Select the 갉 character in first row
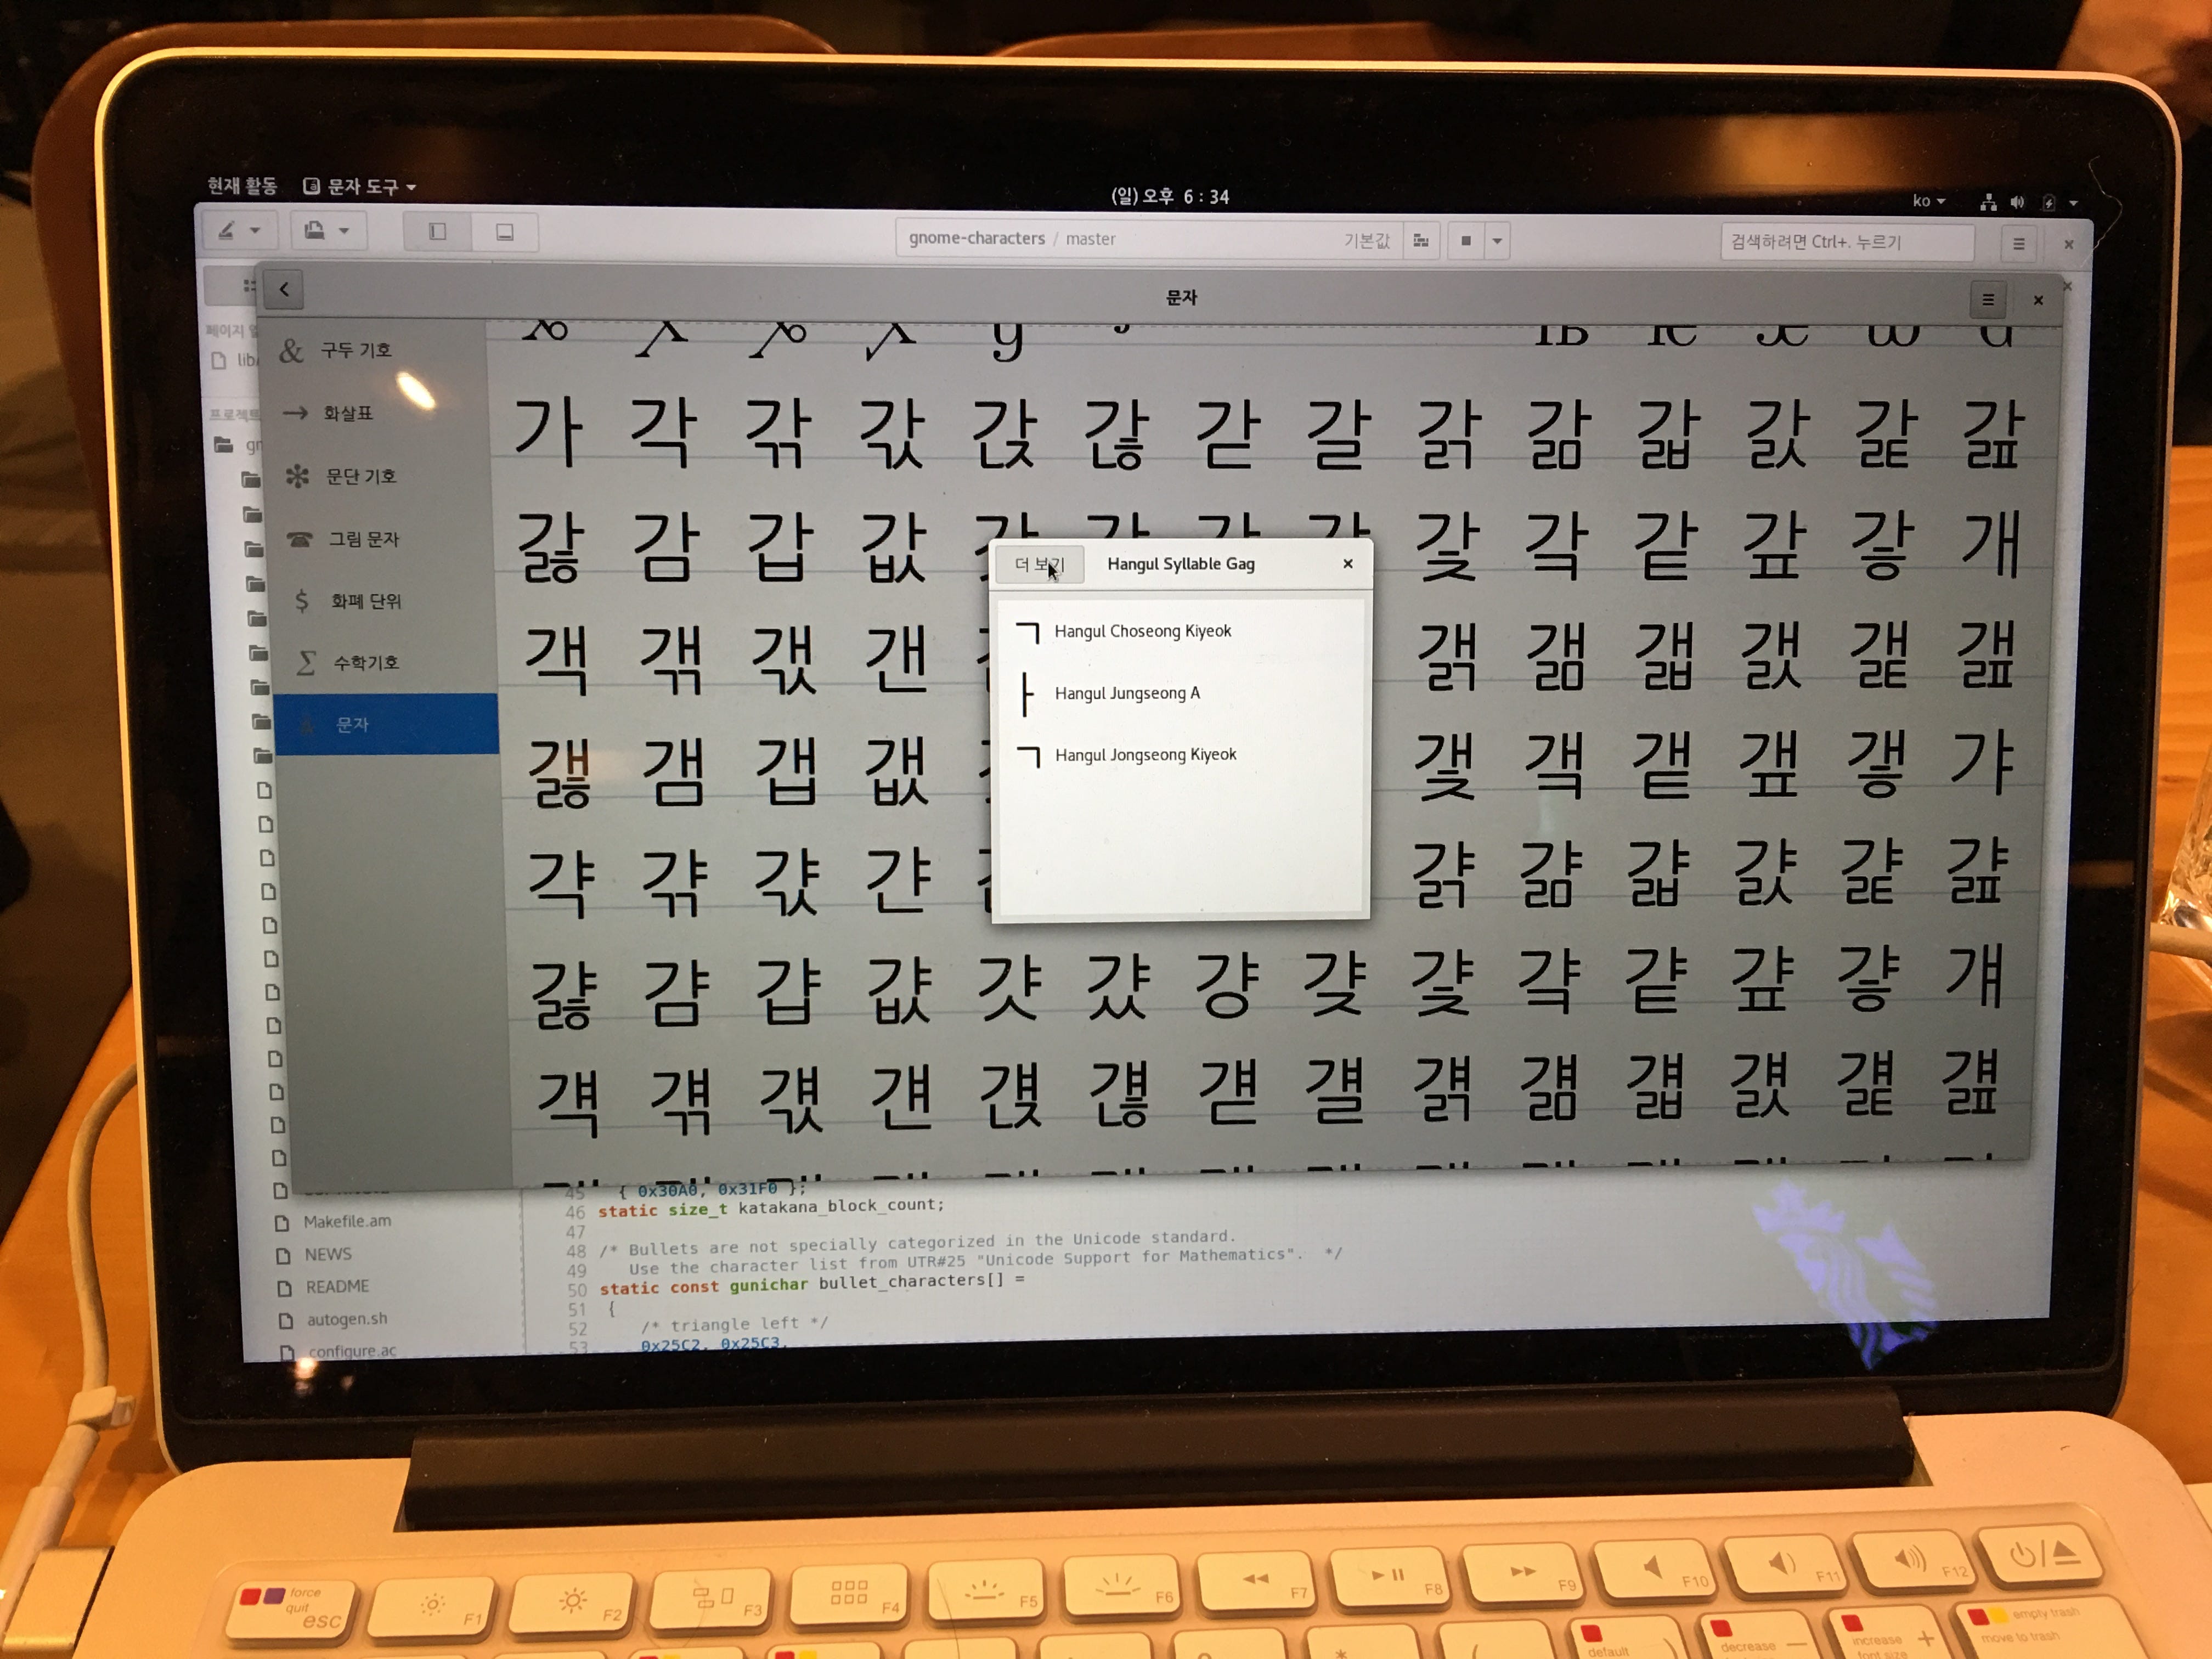 point(1449,435)
